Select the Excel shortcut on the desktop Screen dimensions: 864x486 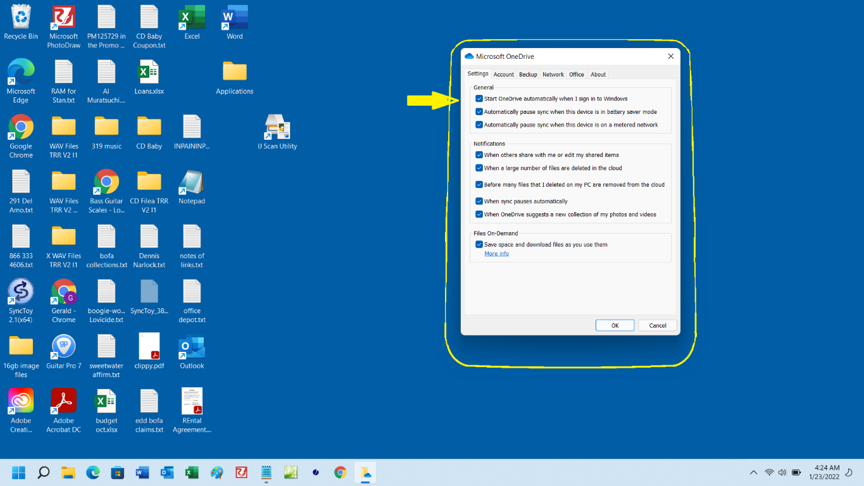pos(192,23)
